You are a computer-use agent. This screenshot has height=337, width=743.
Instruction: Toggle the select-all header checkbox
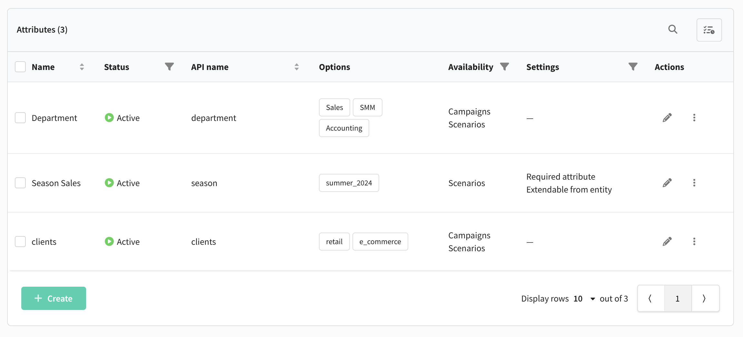click(x=20, y=67)
